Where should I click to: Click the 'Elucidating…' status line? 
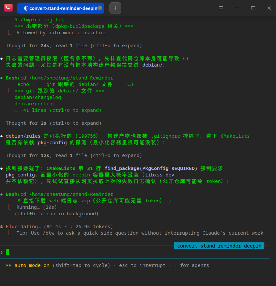coord(59,227)
